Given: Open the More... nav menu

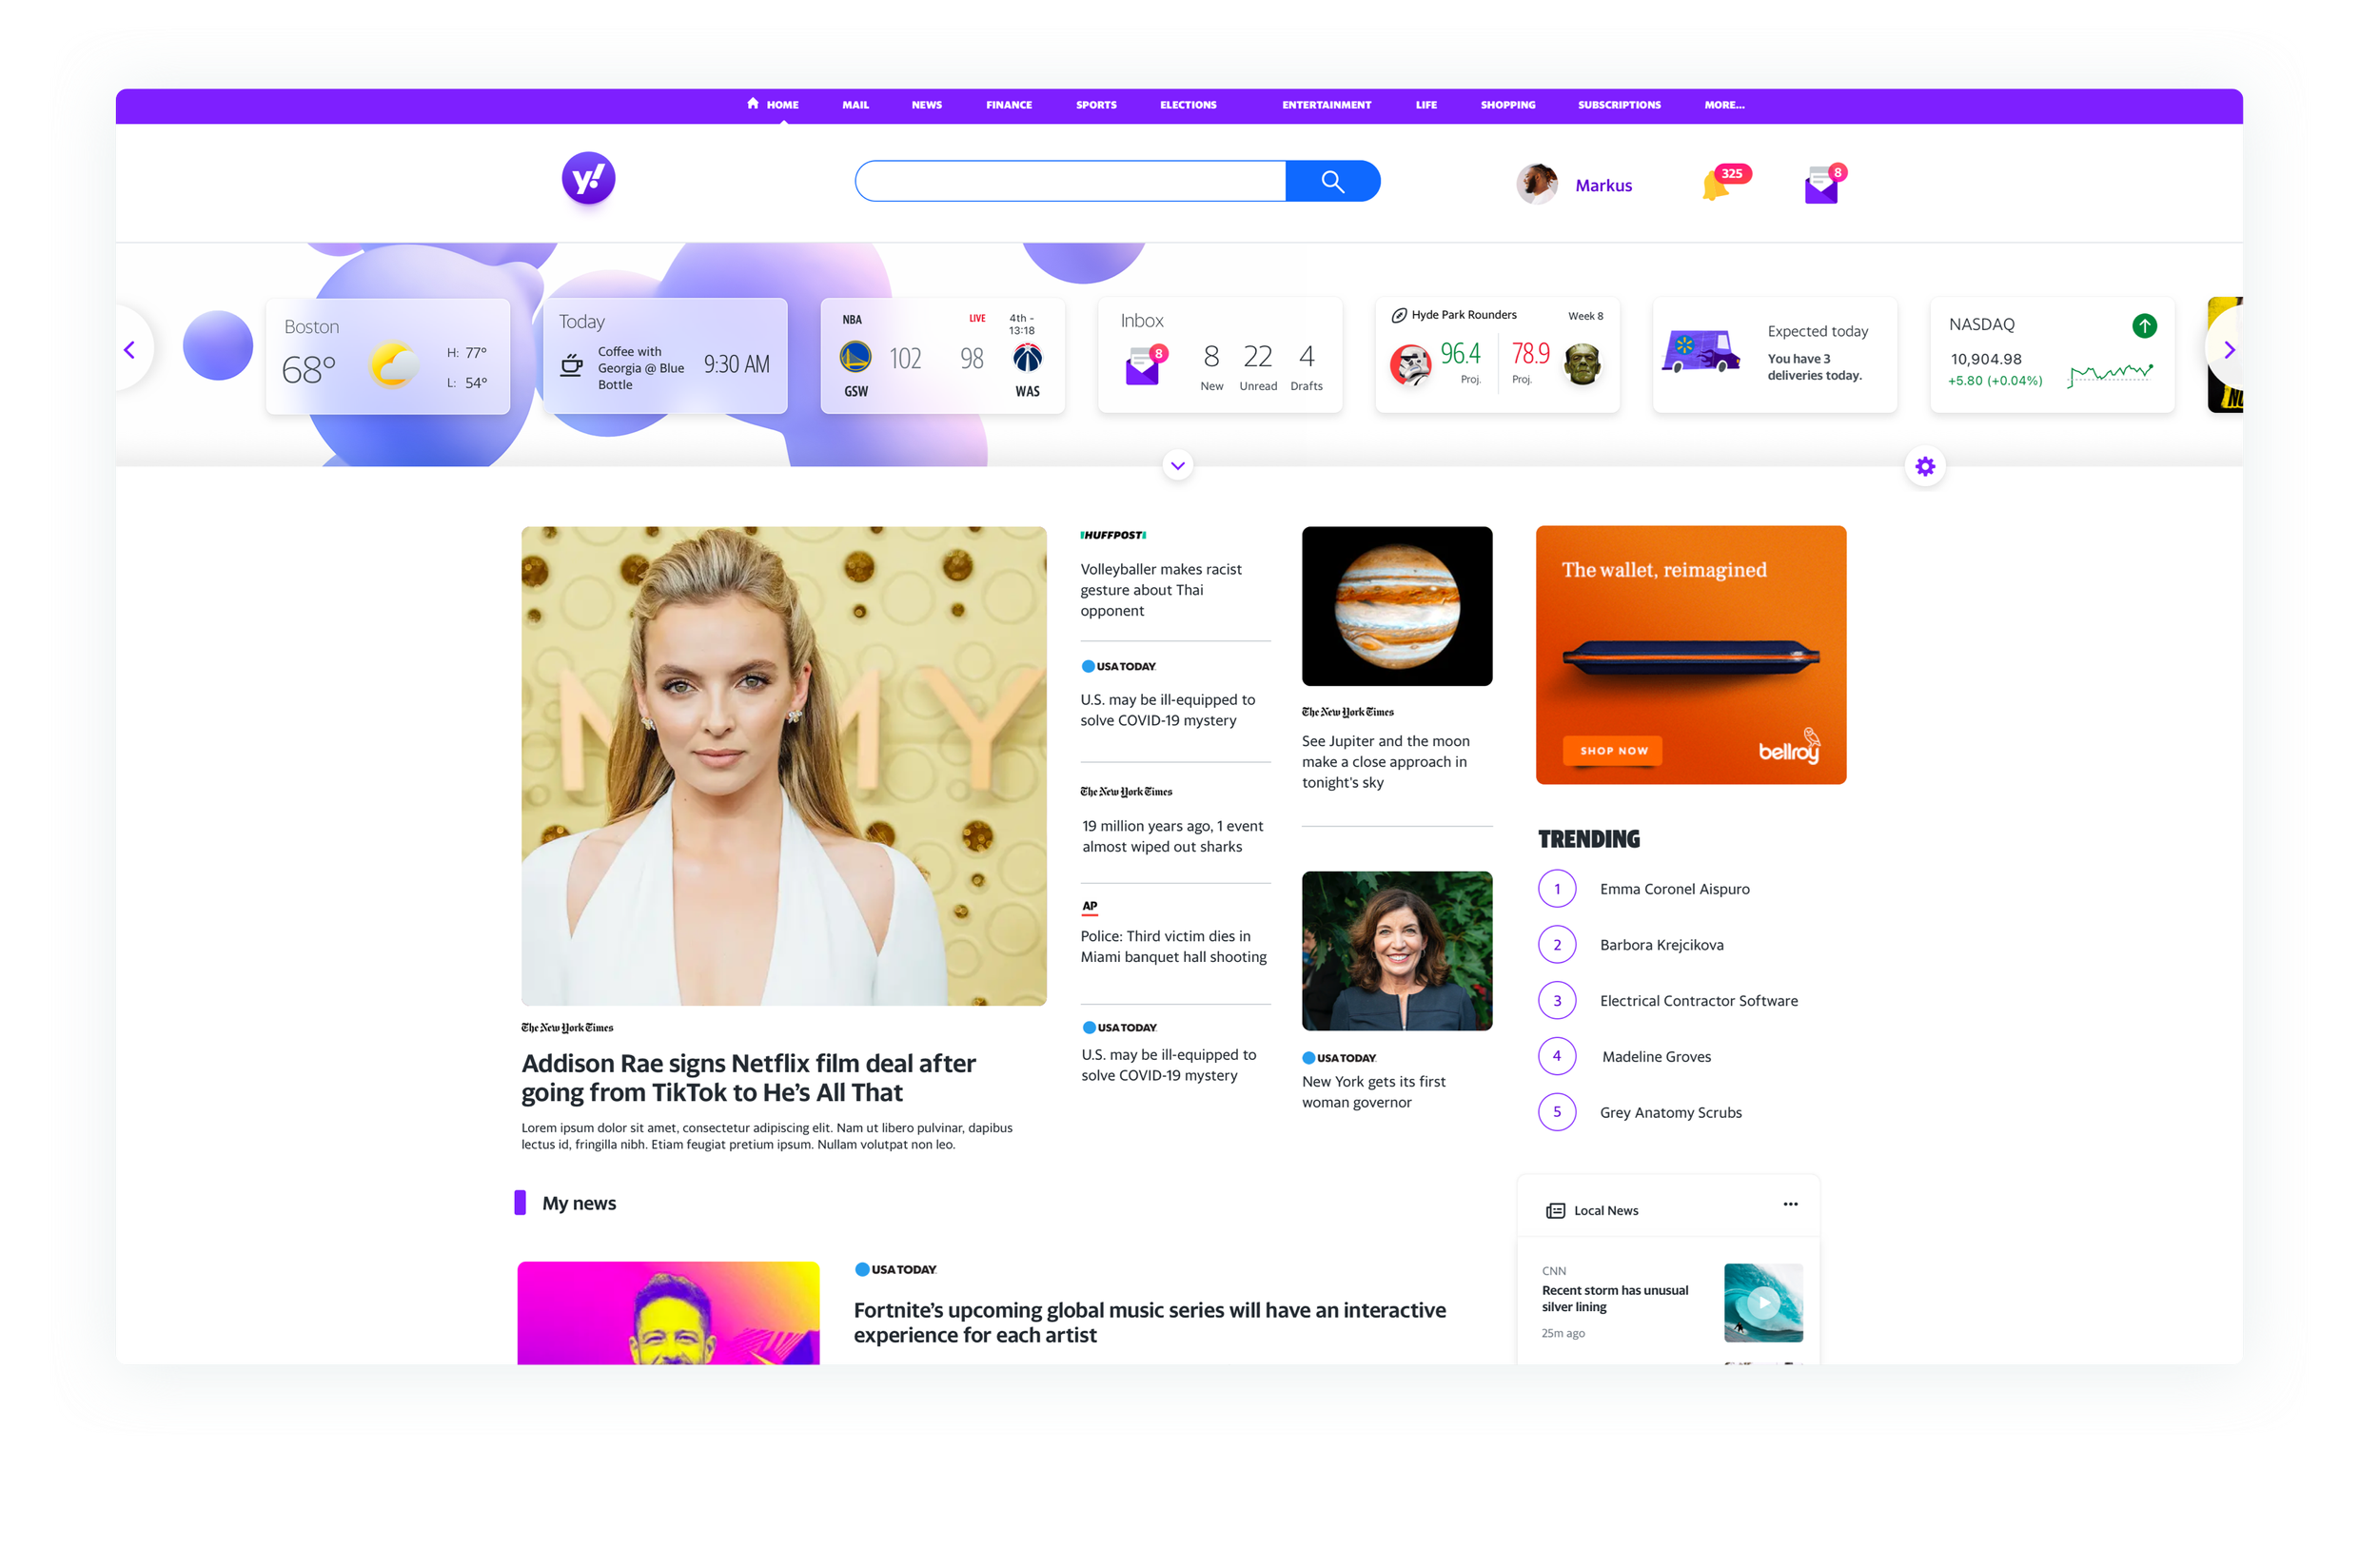Looking at the screenshot, I should point(1724,105).
